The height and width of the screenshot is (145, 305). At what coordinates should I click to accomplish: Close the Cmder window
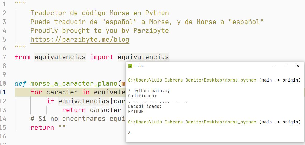[298, 66]
